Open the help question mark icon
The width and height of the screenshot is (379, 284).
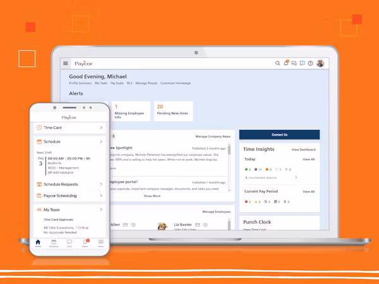pyautogui.click(x=310, y=63)
